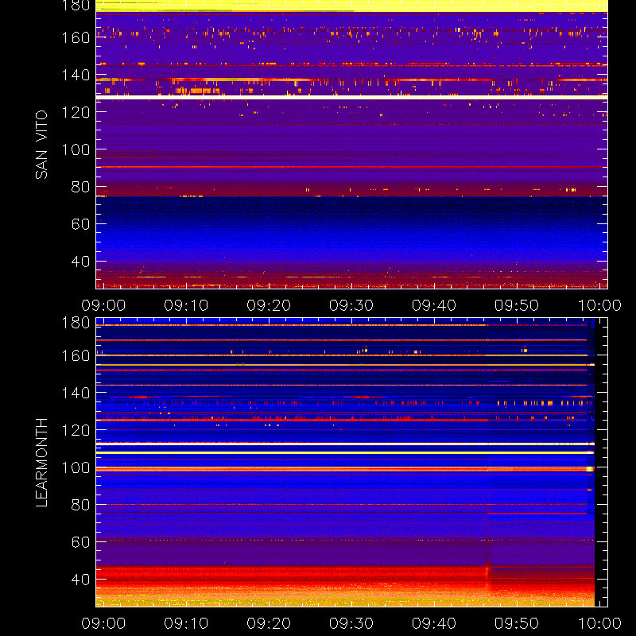636x636 pixels.
Task: Click the SAN VITO axis label
Action: pyautogui.click(x=41, y=145)
